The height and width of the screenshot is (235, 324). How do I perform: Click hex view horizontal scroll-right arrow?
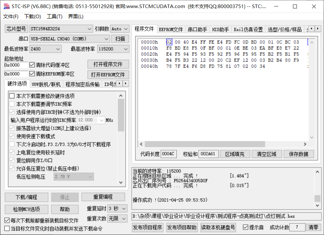pyautogui.click(x=305, y=144)
